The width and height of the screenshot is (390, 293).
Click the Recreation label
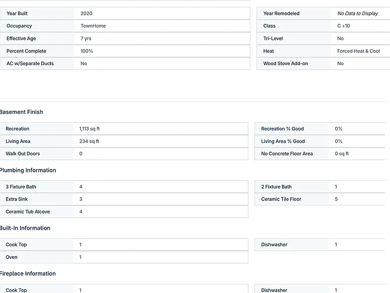click(x=17, y=129)
